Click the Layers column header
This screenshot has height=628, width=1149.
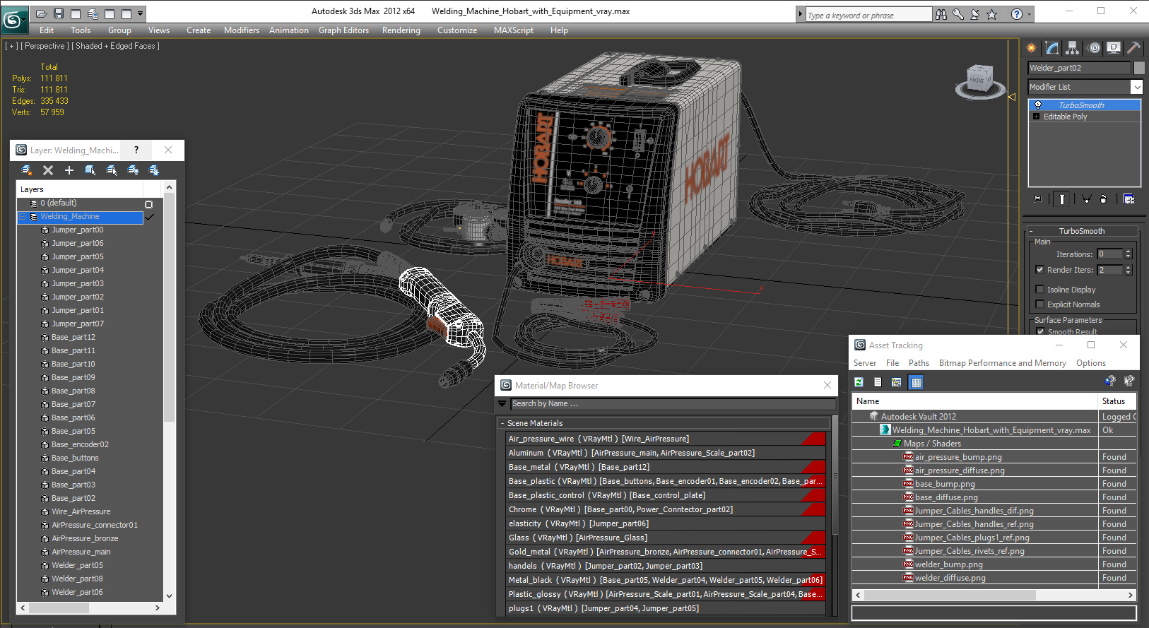tap(80, 189)
